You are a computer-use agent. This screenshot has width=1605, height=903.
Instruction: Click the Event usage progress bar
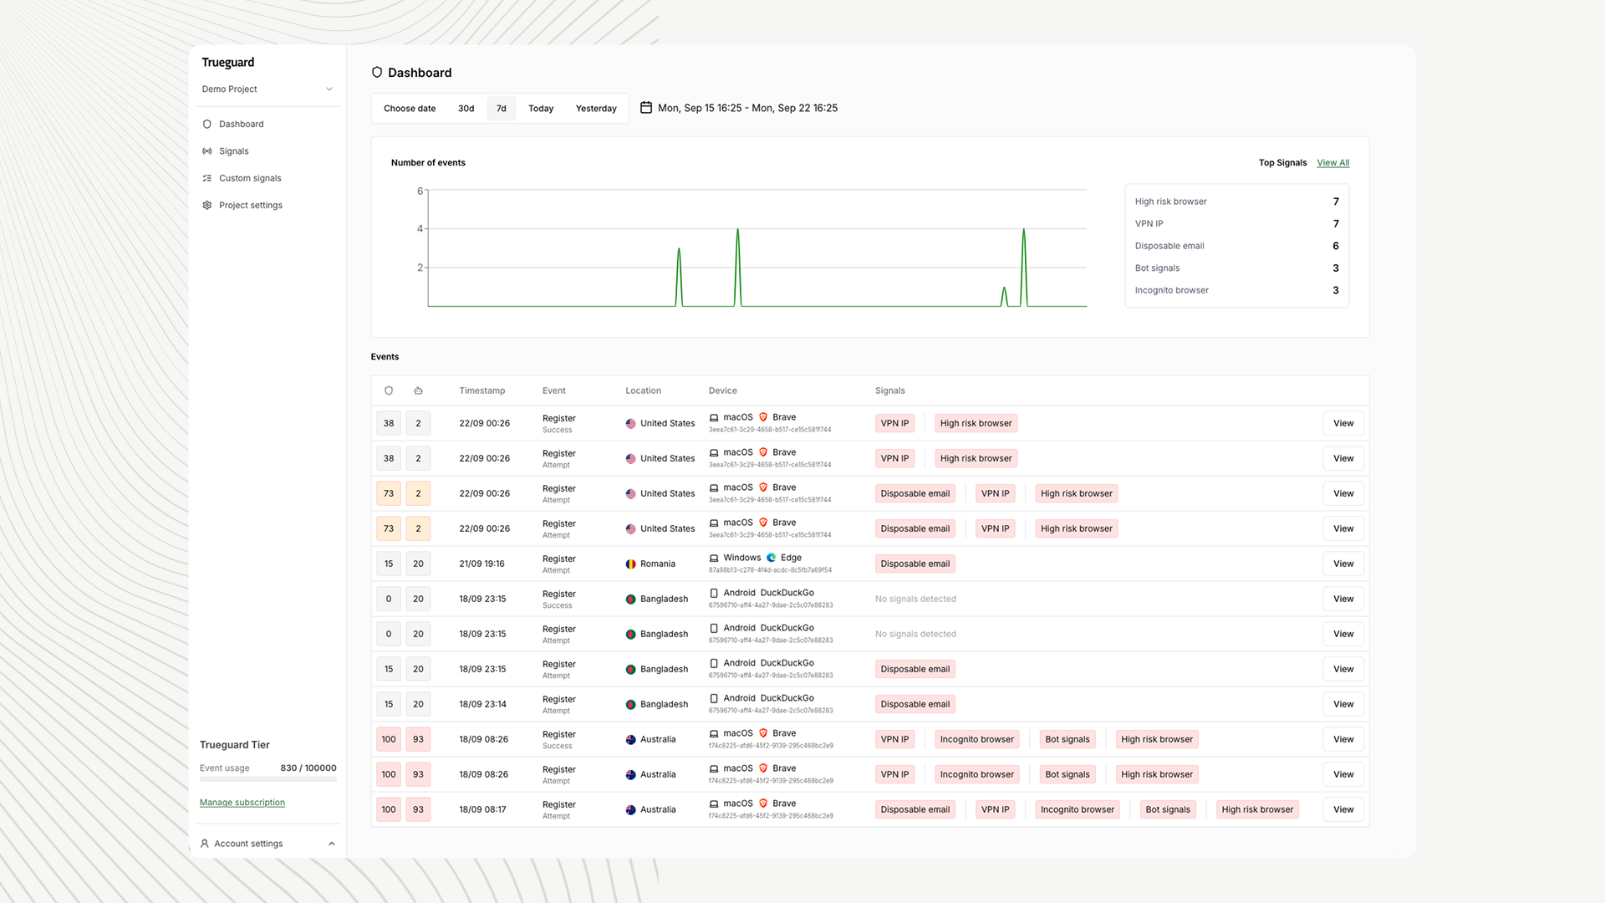pyautogui.click(x=267, y=778)
